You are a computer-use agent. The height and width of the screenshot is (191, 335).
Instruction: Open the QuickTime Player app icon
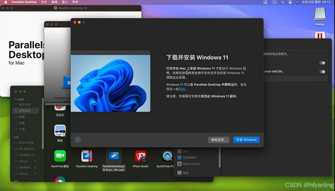point(167,156)
